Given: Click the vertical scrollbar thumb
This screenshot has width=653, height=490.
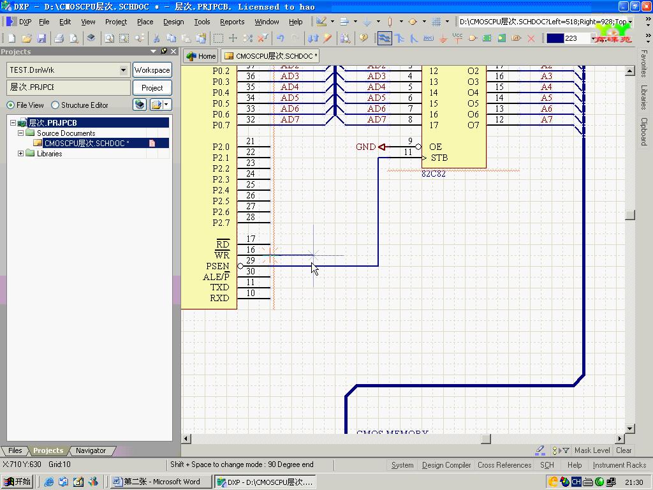Looking at the screenshot, I should tap(629, 214).
